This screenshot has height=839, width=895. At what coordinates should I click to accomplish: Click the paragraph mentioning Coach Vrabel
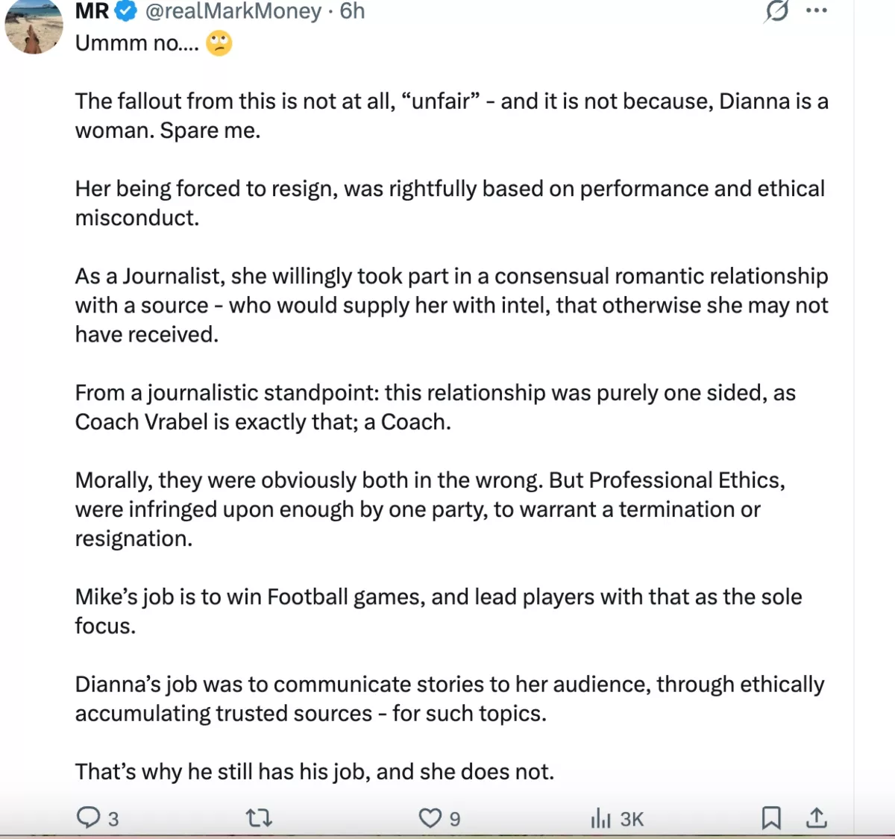tap(435, 407)
